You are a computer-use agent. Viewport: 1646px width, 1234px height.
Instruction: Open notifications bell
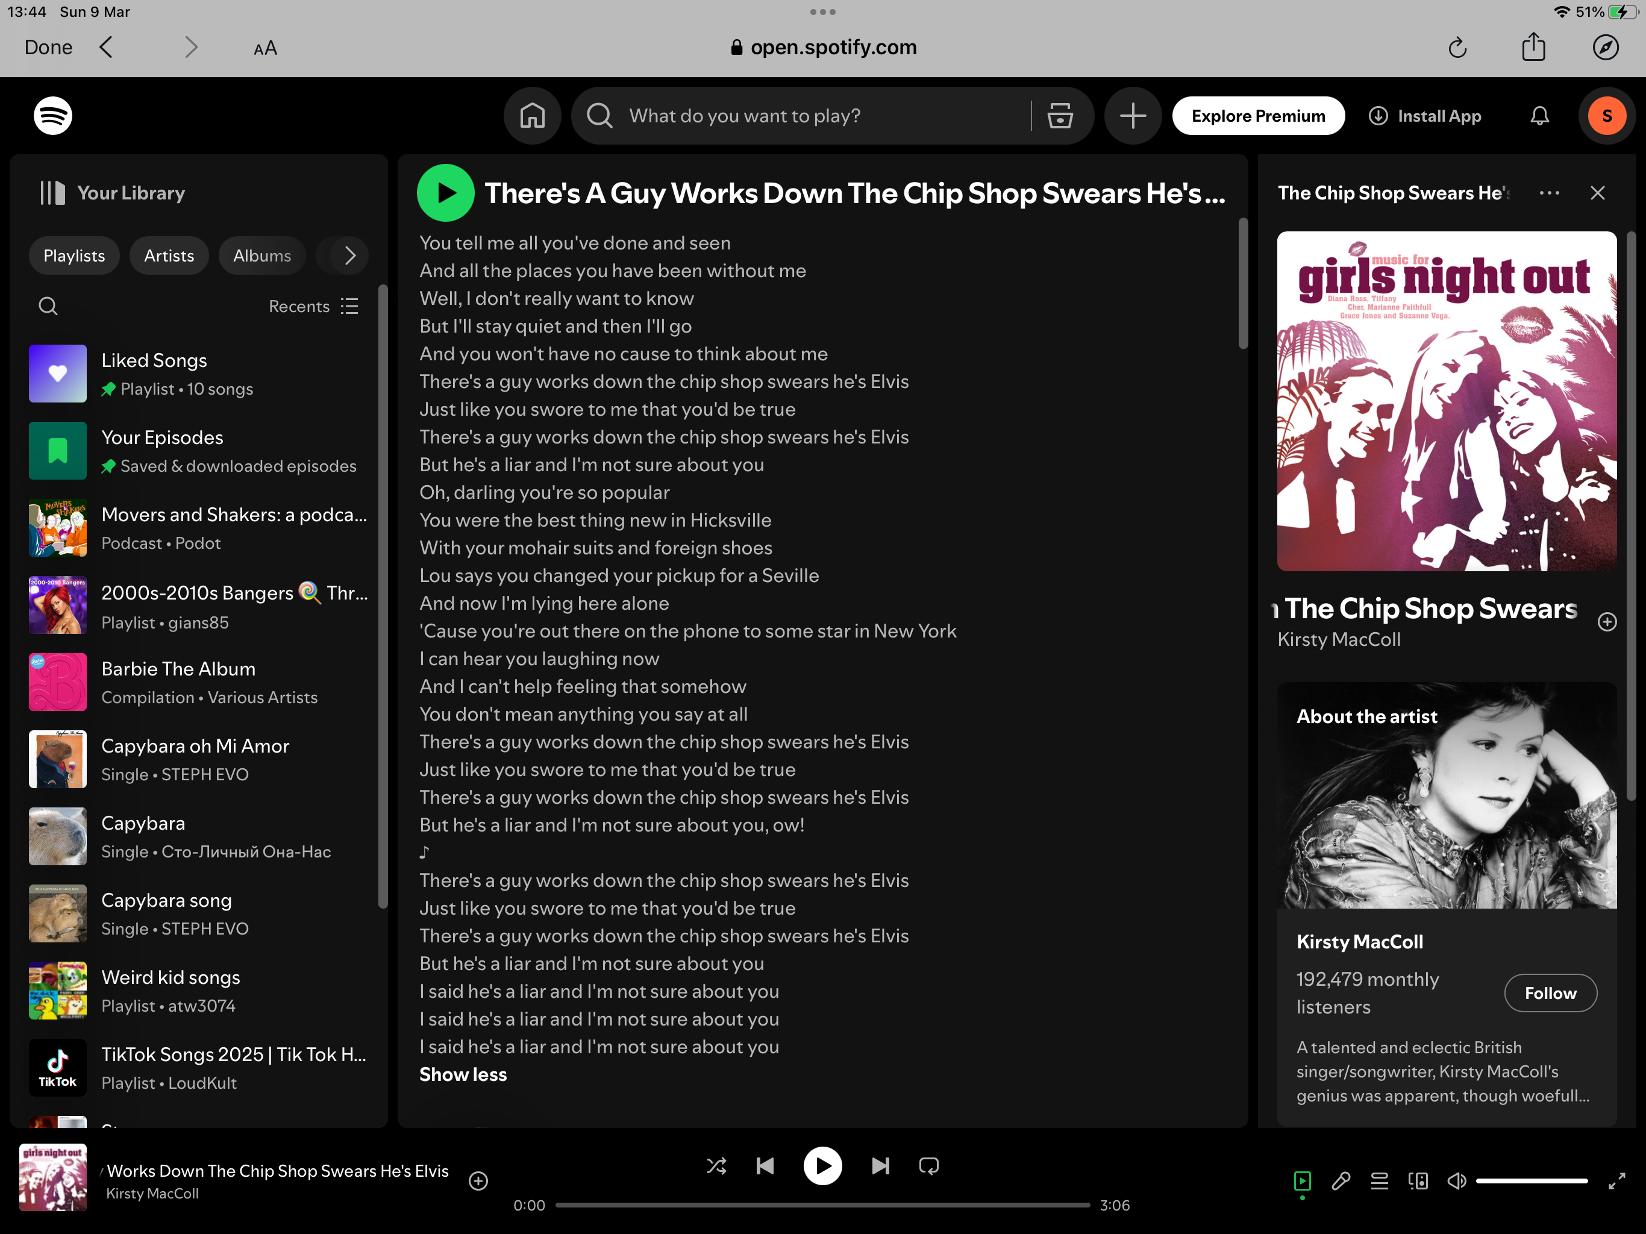(1539, 115)
